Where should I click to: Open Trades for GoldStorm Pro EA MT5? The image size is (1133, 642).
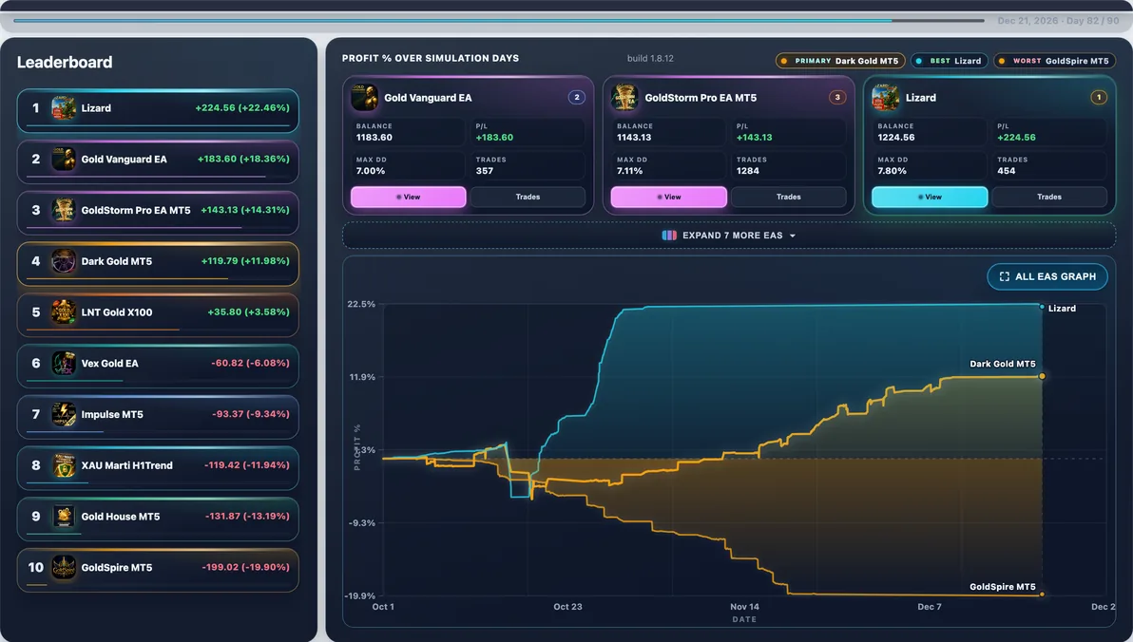coord(788,198)
